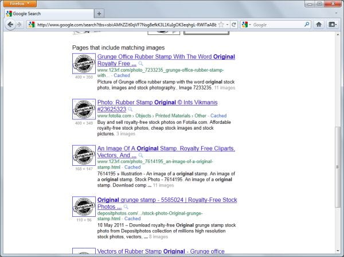Image resolution: width=344 pixels, height=257 pixels.
Task: Preview the Grunge Office Rubber Stamp result magnifier
Action: point(140,64)
